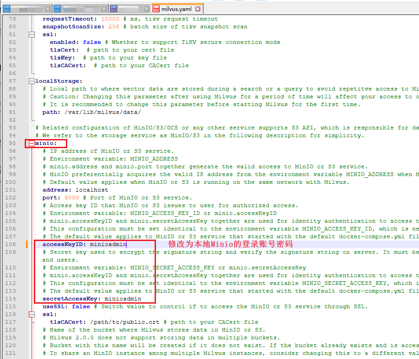The image size is (419, 359).
Task: Click comment '# path to your CACert file' on line 117
Action: pos(211,322)
